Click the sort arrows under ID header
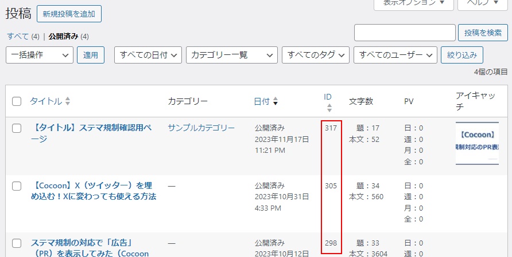 (329, 108)
